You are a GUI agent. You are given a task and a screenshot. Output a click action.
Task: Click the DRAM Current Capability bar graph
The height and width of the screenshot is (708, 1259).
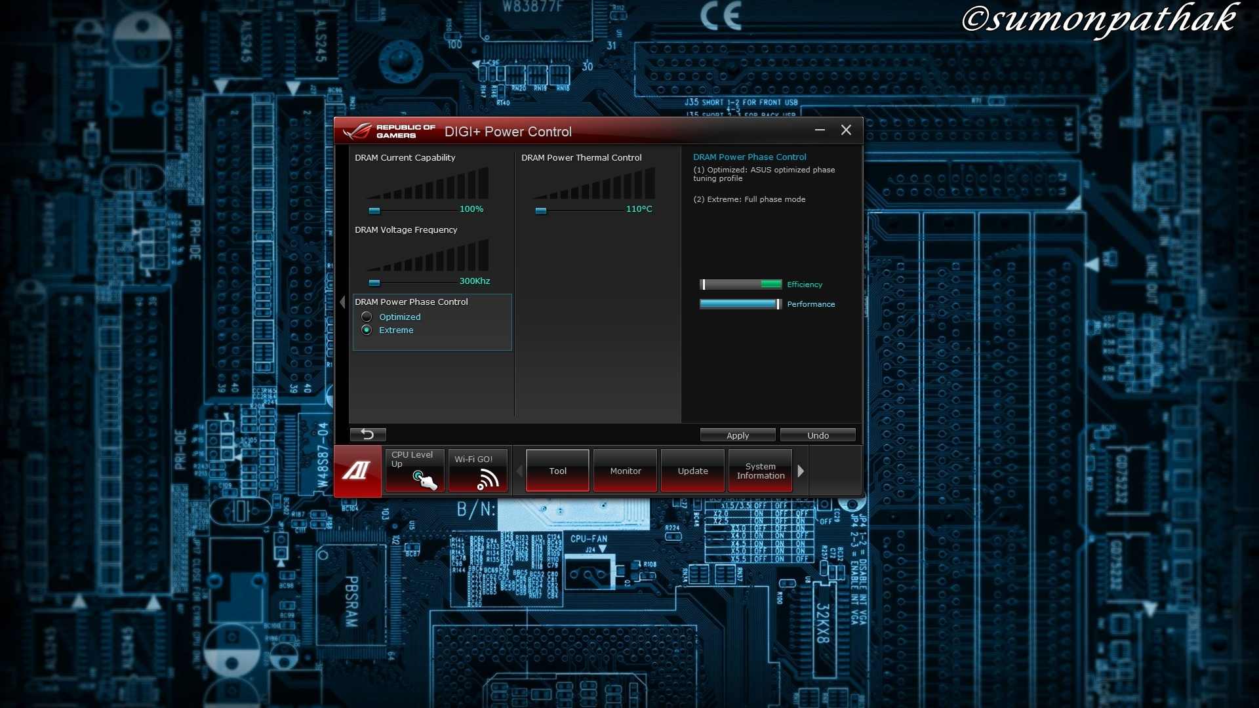click(x=428, y=183)
